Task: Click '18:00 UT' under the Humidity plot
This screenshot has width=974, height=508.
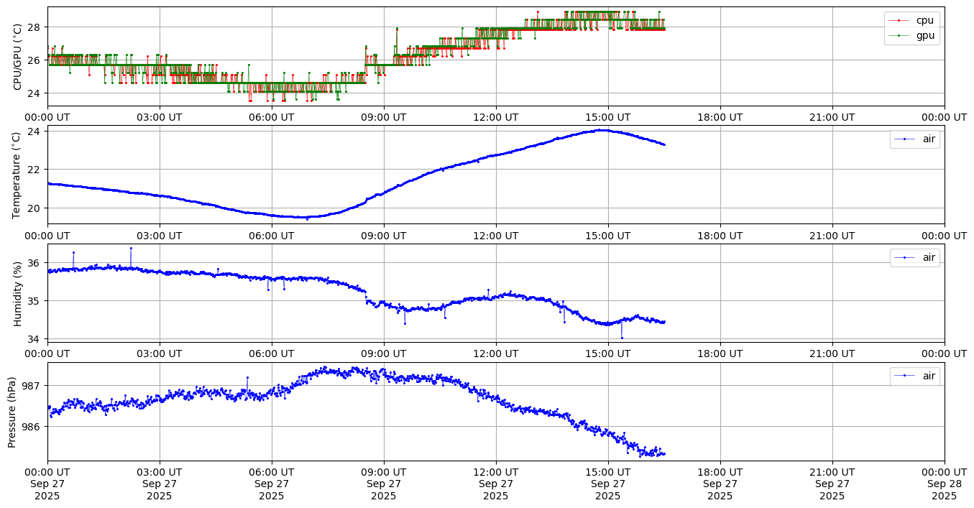Action: click(720, 354)
